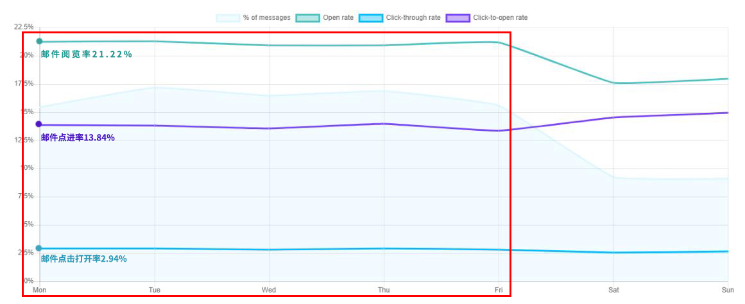Click the Sat label on the x-axis
This screenshot has height=304, width=745.
click(x=613, y=291)
